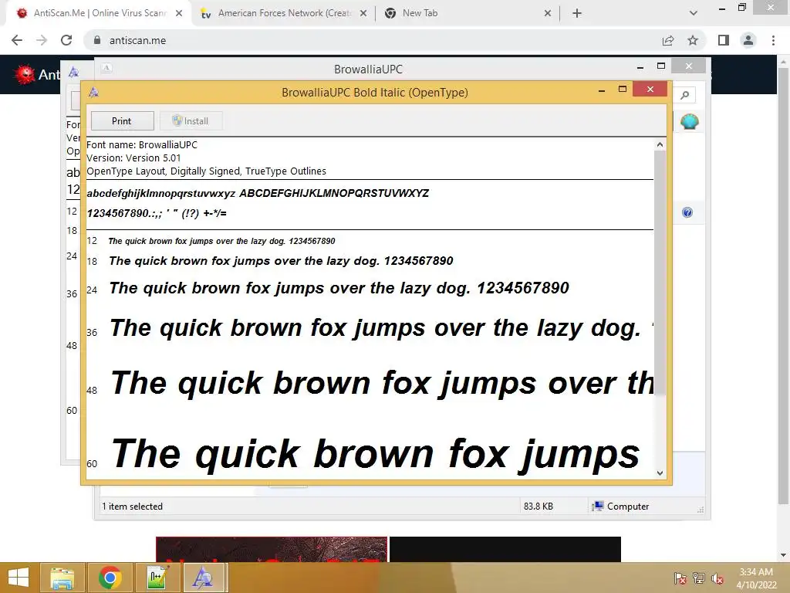Bookmark this page with star icon
This screenshot has height=593, width=790.
tap(693, 40)
